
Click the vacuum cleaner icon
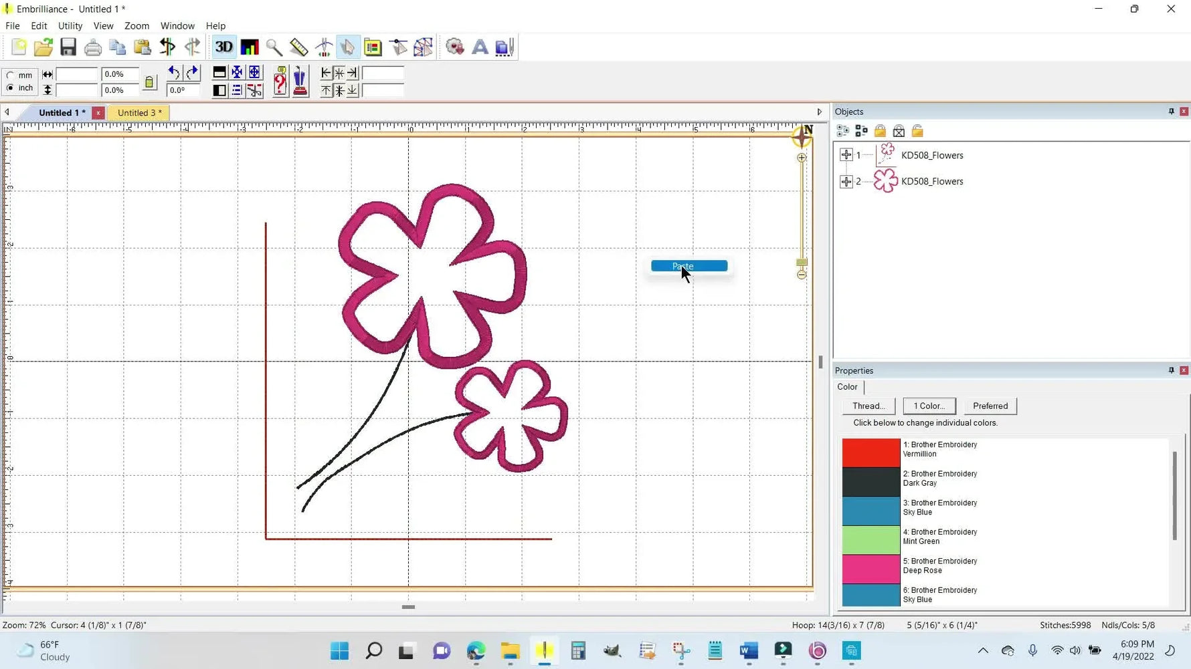pos(300,82)
